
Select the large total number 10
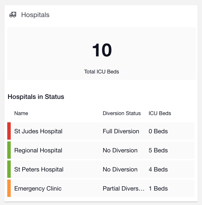(102, 50)
